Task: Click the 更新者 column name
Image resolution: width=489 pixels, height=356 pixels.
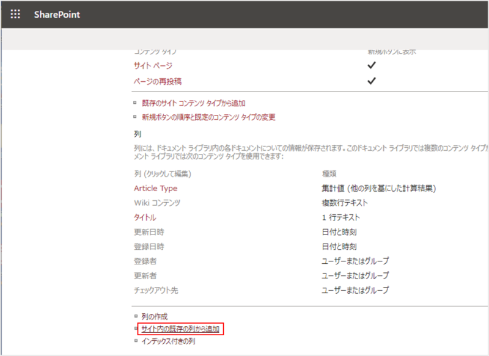Action: (x=145, y=276)
